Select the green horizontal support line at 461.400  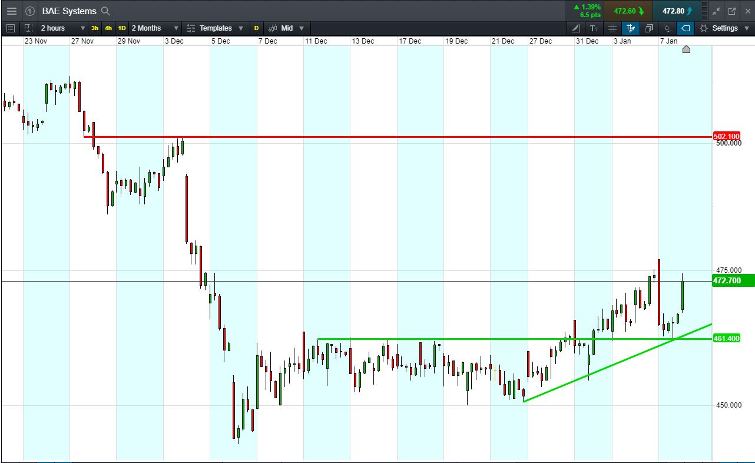(515, 339)
